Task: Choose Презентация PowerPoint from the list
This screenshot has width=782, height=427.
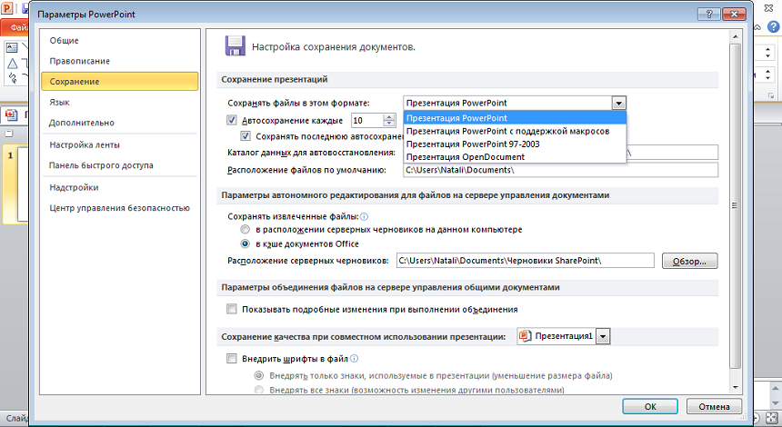Action: tap(515, 118)
